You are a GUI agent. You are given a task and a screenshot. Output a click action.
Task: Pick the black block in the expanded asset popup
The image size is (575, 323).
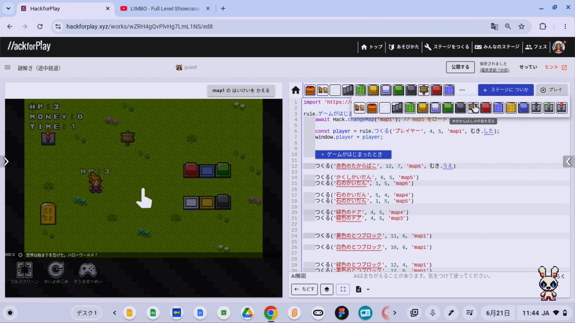(x=460, y=108)
